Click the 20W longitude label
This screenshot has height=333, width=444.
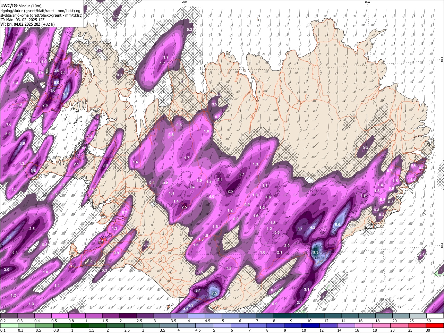(x=185, y=2)
